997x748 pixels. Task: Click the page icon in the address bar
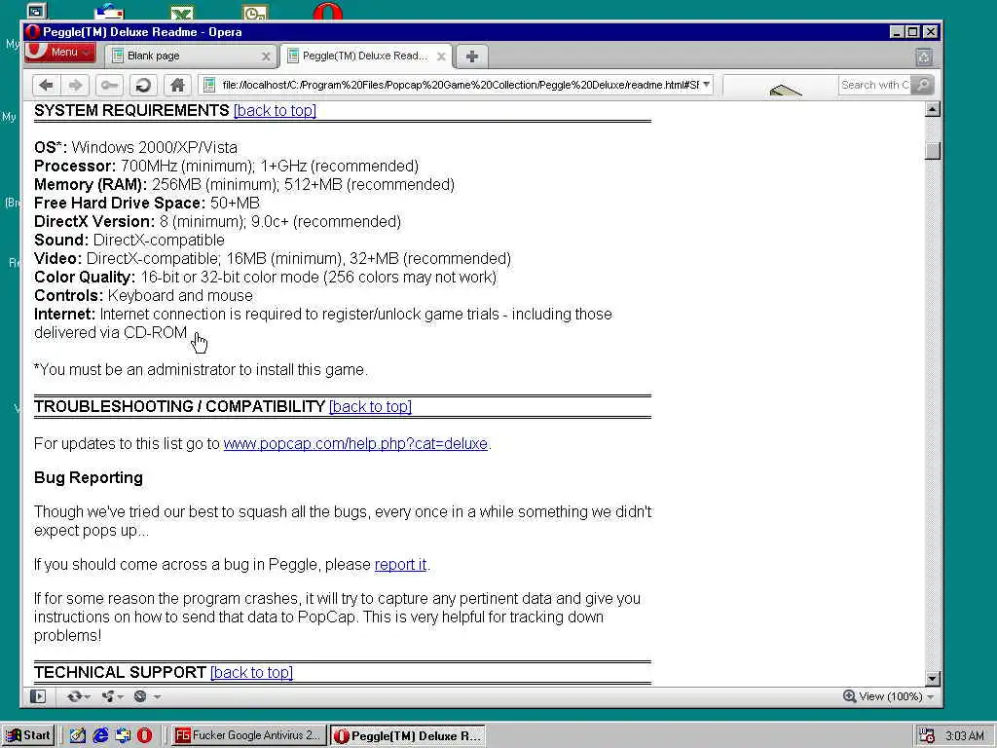click(209, 85)
